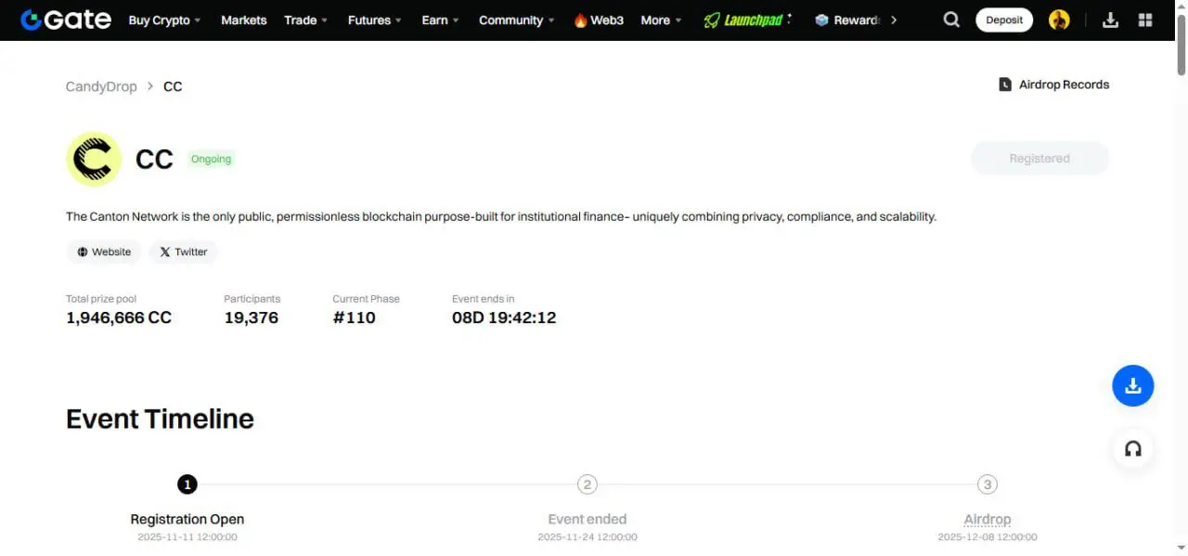Viewport: 1188px width, 556px height.
Task: Click the Rewards cube icon
Action: [821, 19]
